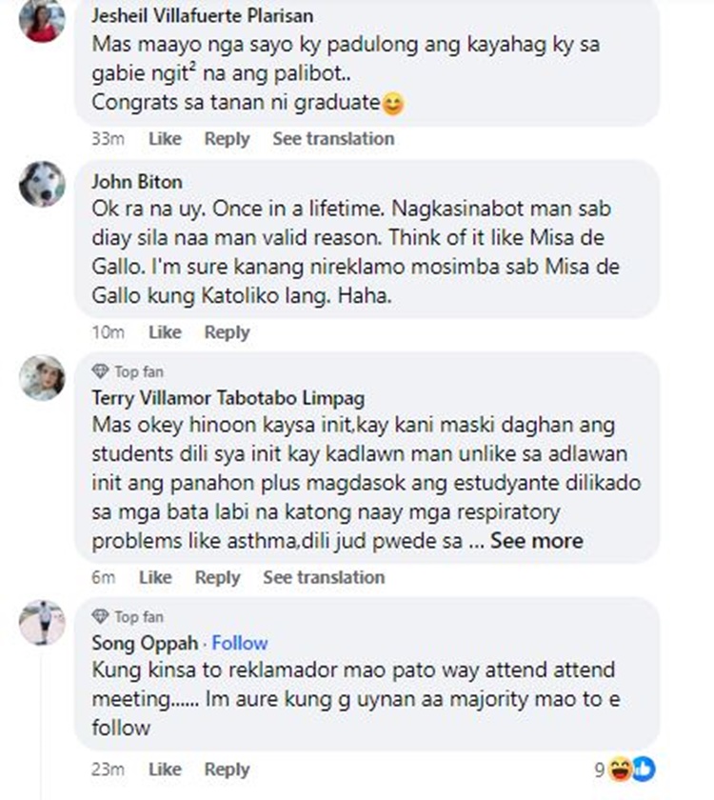Open the laughing reaction emoji on Song Oppah's comment
Viewport: 714px width, 800px height.
pos(620,769)
